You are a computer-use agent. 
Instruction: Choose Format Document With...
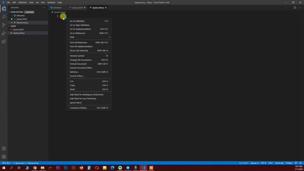(89, 68)
